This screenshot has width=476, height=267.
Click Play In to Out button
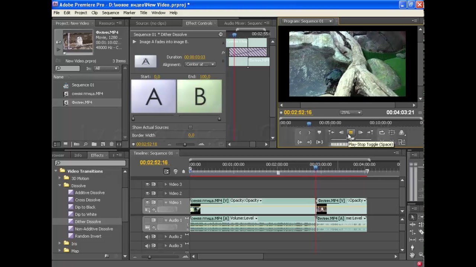pos(319,142)
